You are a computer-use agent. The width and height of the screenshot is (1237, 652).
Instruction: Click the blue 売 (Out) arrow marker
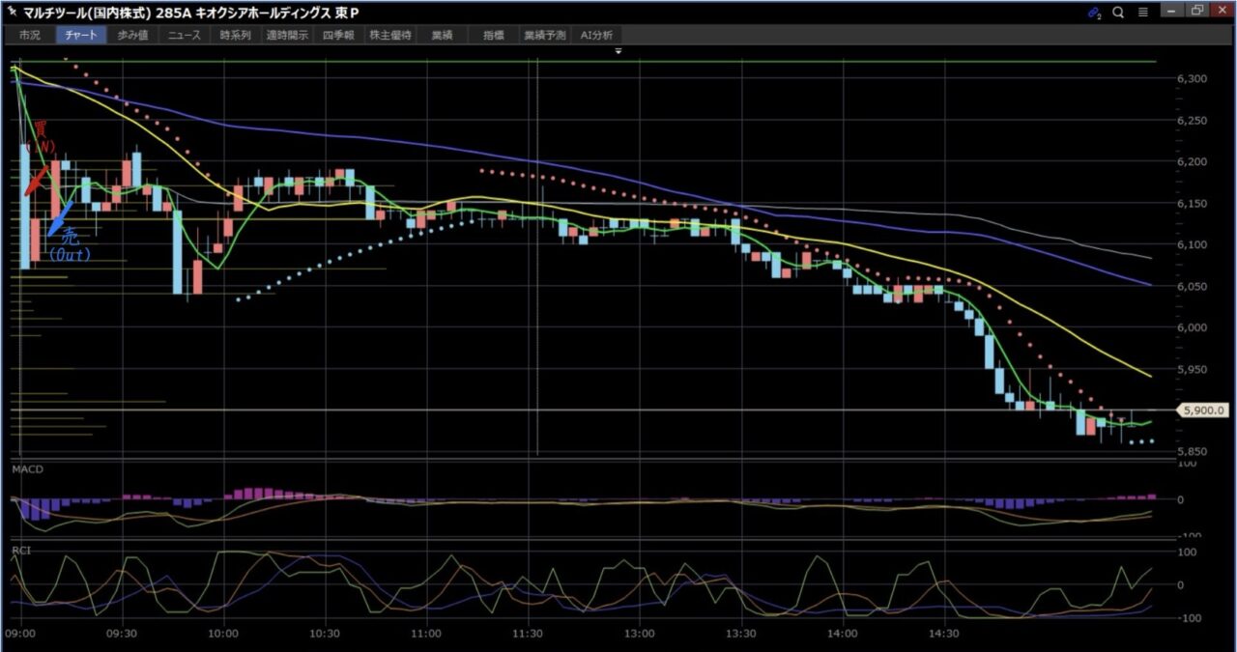point(60,219)
